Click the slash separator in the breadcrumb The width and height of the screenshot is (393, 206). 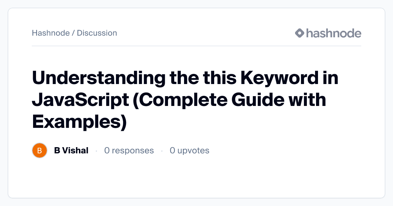(x=73, y=33)
